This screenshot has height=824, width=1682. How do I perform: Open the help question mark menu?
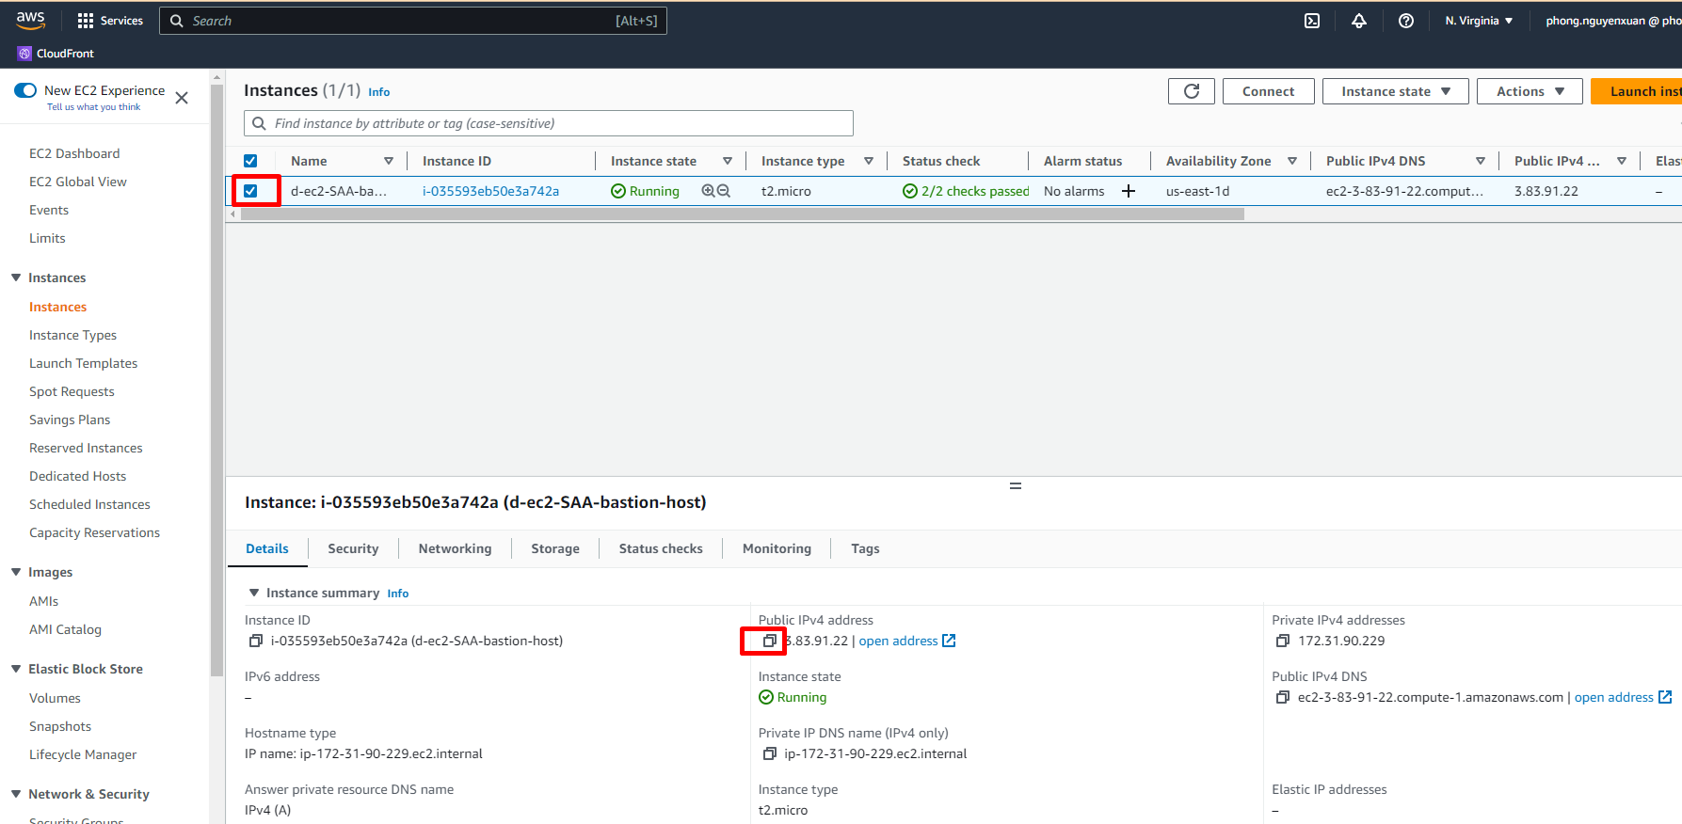coord(1405,21)
